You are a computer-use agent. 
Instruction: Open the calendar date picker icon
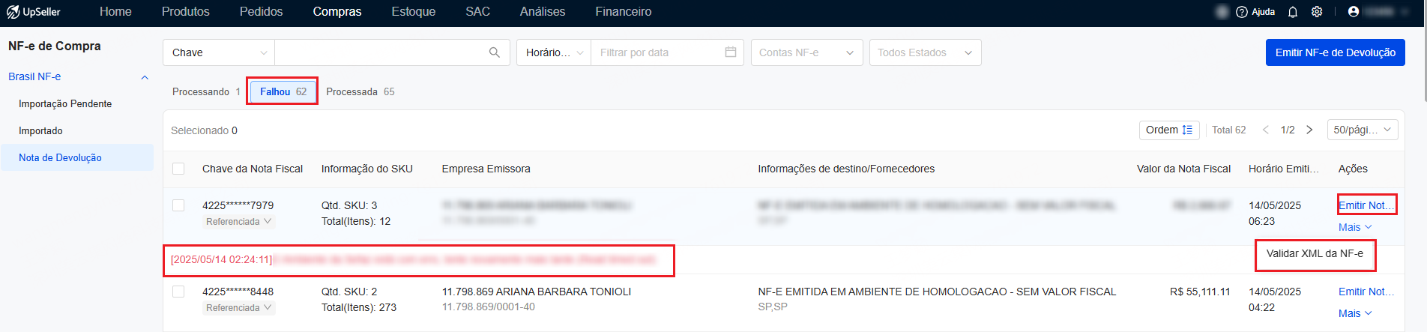tap(731, 52)
